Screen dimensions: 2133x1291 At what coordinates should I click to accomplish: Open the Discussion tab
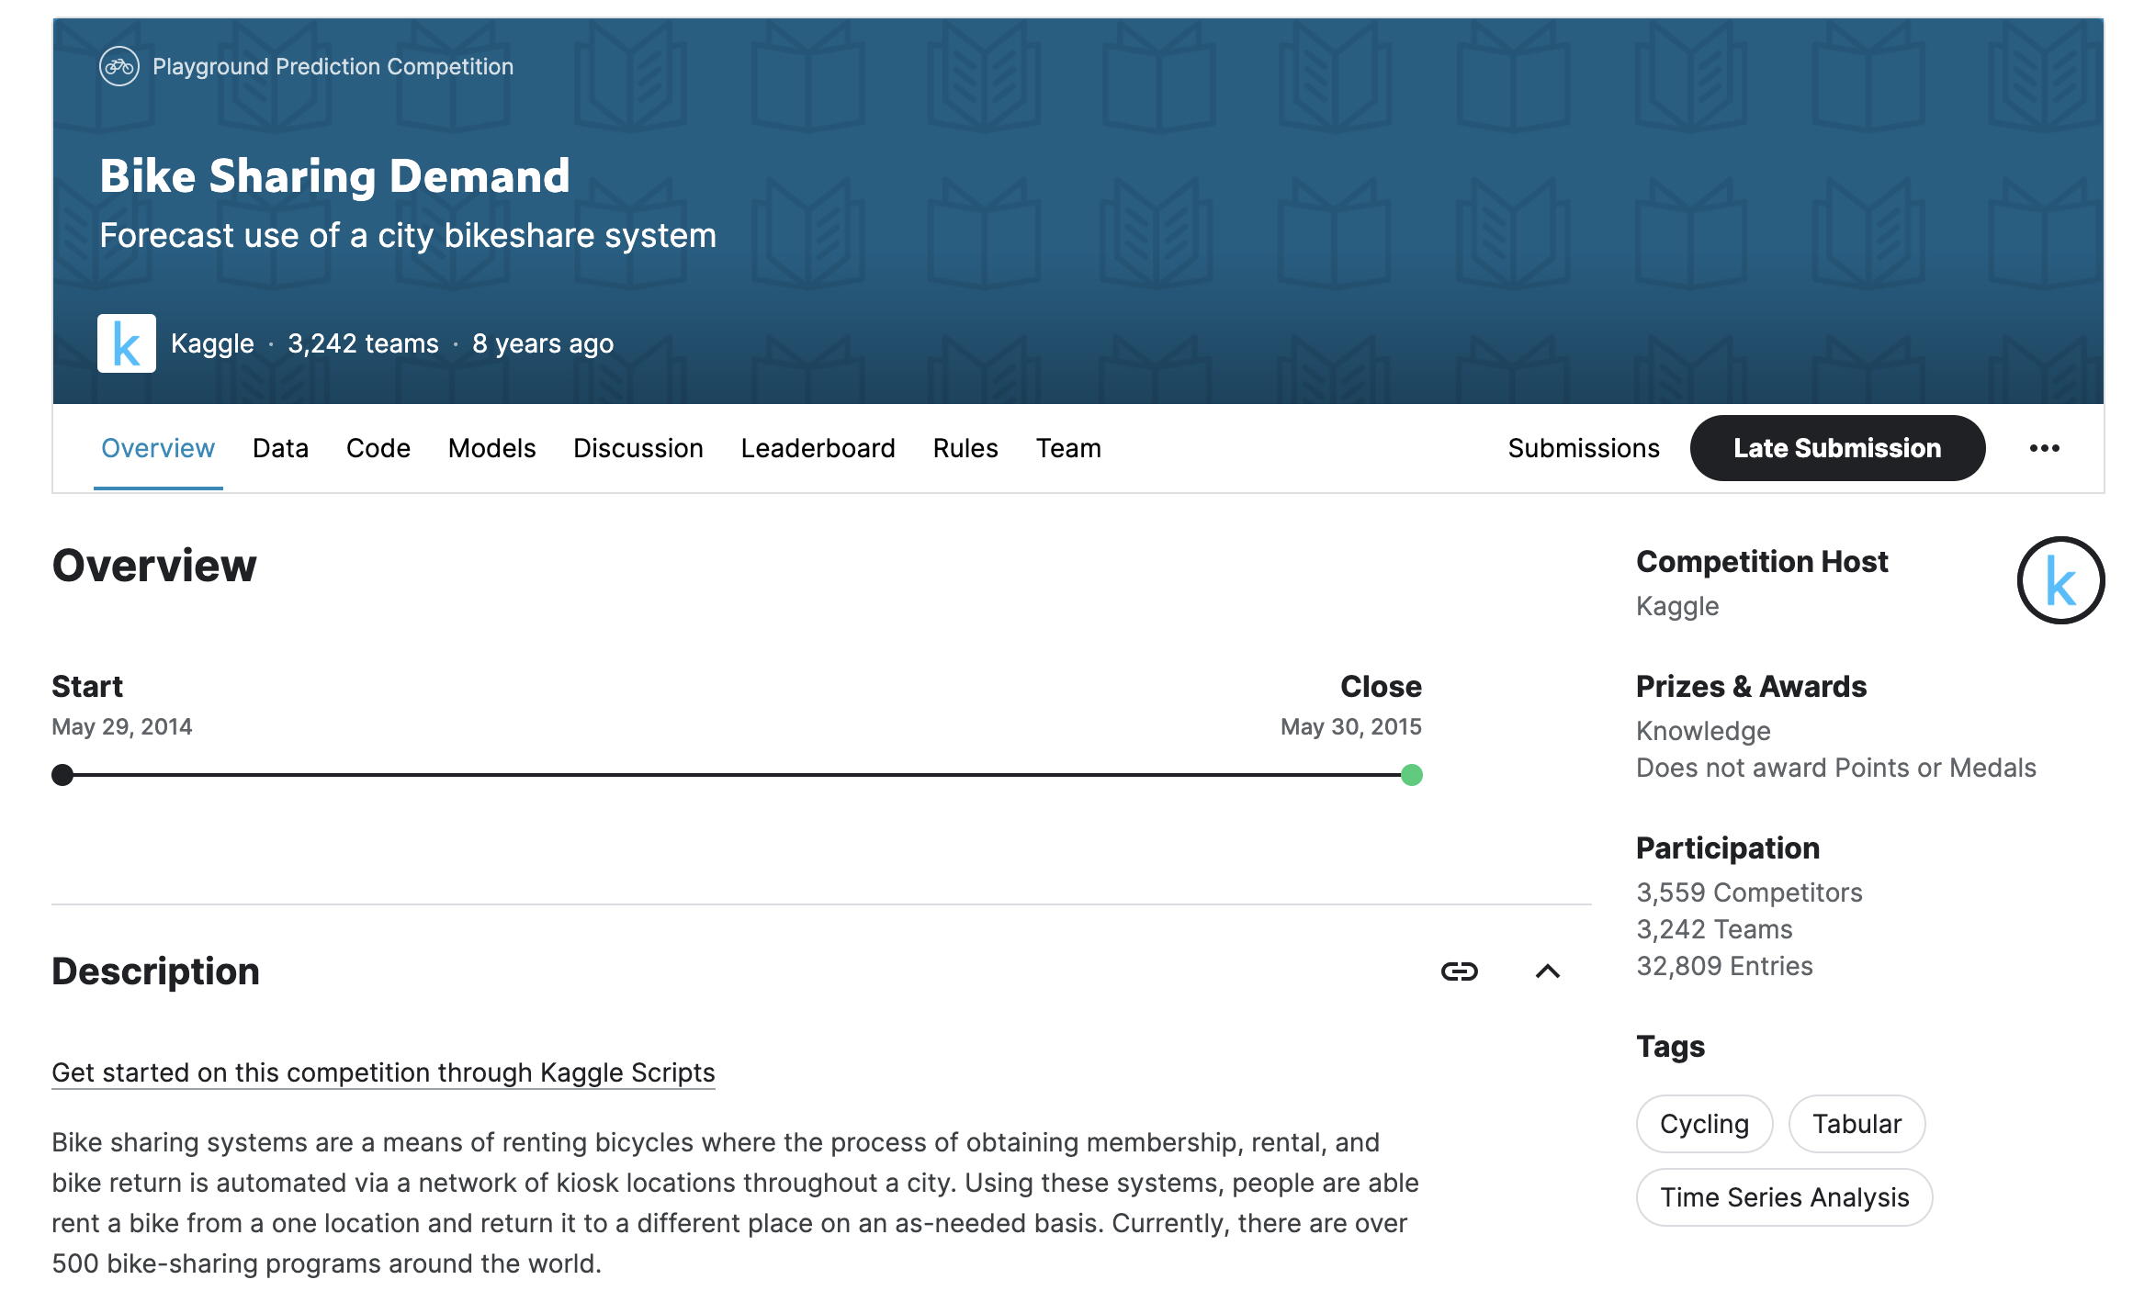638,448
